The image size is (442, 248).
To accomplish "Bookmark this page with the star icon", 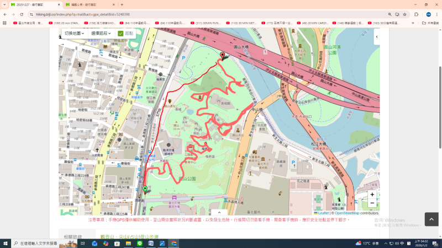I will [404, 14].
